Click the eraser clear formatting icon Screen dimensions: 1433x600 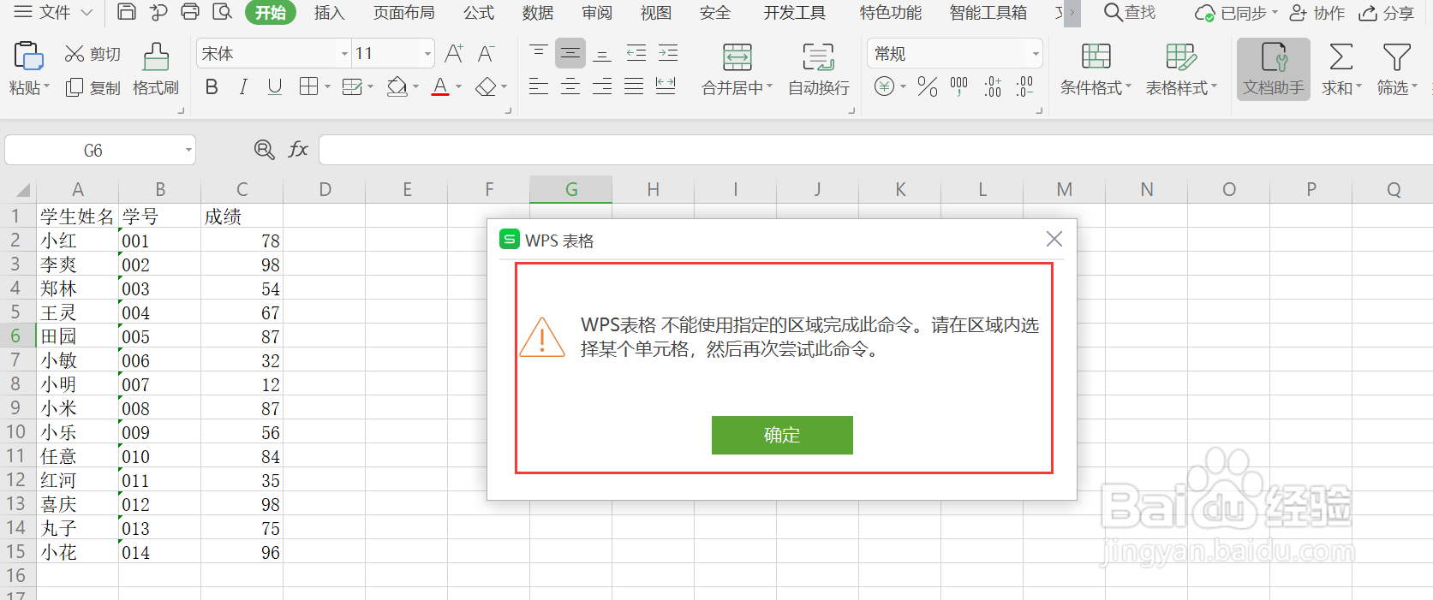(486, 86)
